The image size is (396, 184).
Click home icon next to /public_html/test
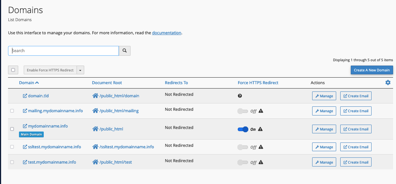(x=95, y=162)
